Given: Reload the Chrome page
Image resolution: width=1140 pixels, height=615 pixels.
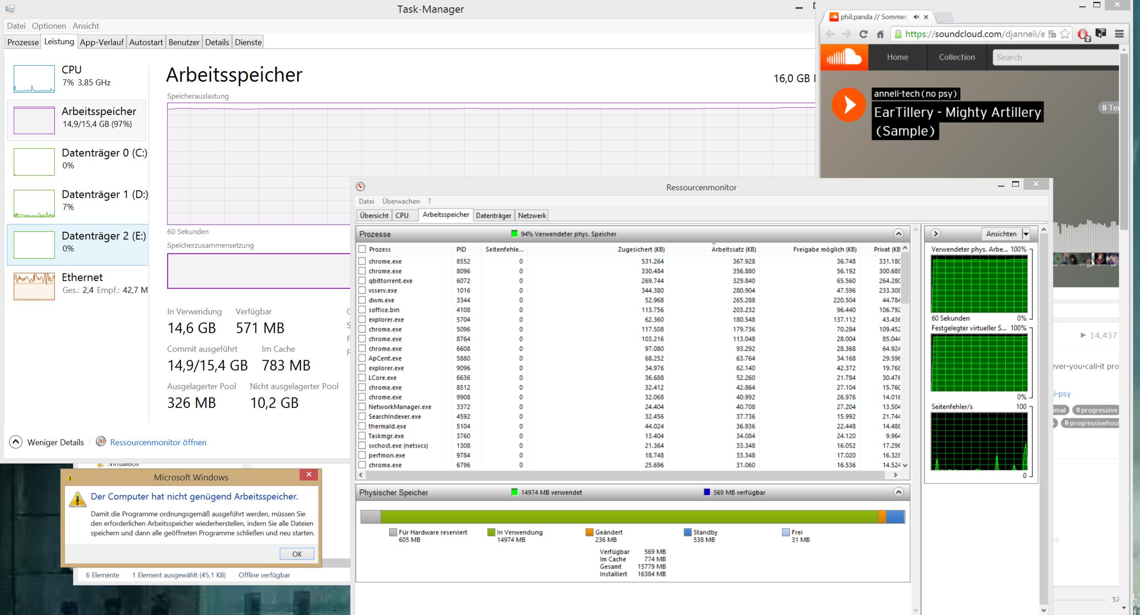Looking at the screenshot, I should 863,34.
